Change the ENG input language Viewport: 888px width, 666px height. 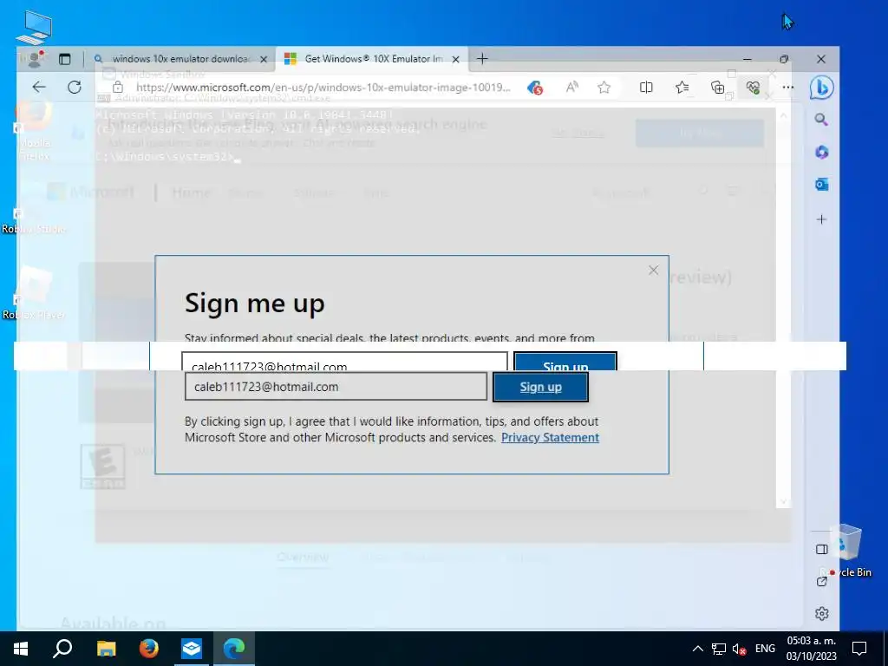pyautogui.click(x=765, y=649)
